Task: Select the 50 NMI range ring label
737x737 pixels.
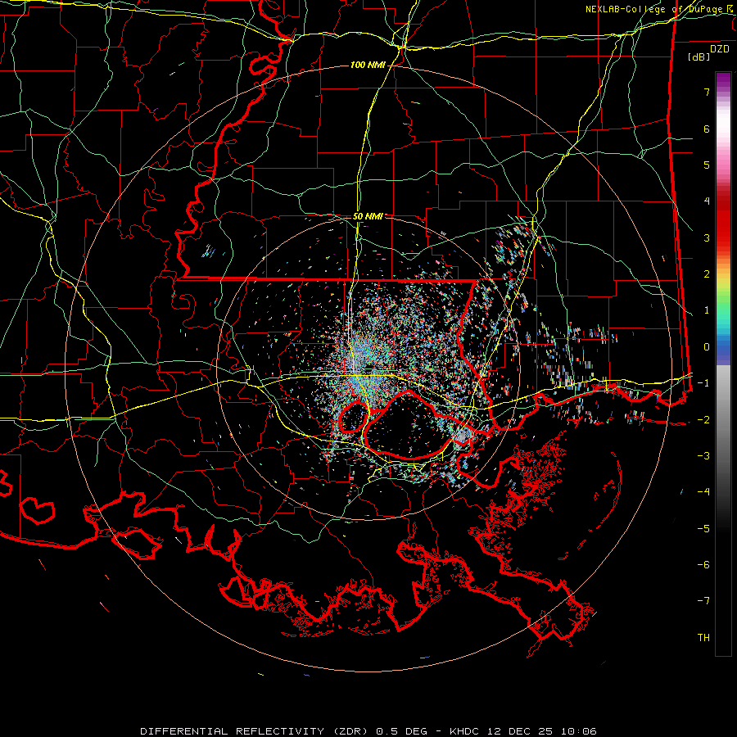Action: click(368, 216)
